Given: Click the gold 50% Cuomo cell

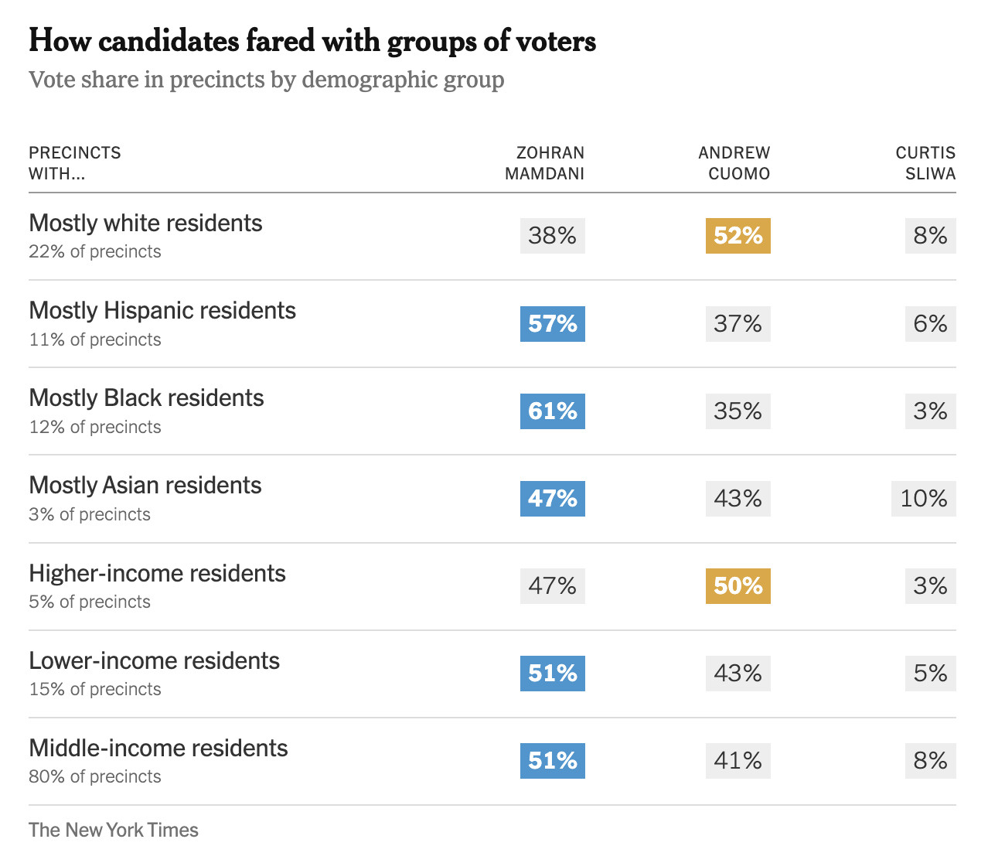Looking at the screenshot, I should tap(738, 585).
